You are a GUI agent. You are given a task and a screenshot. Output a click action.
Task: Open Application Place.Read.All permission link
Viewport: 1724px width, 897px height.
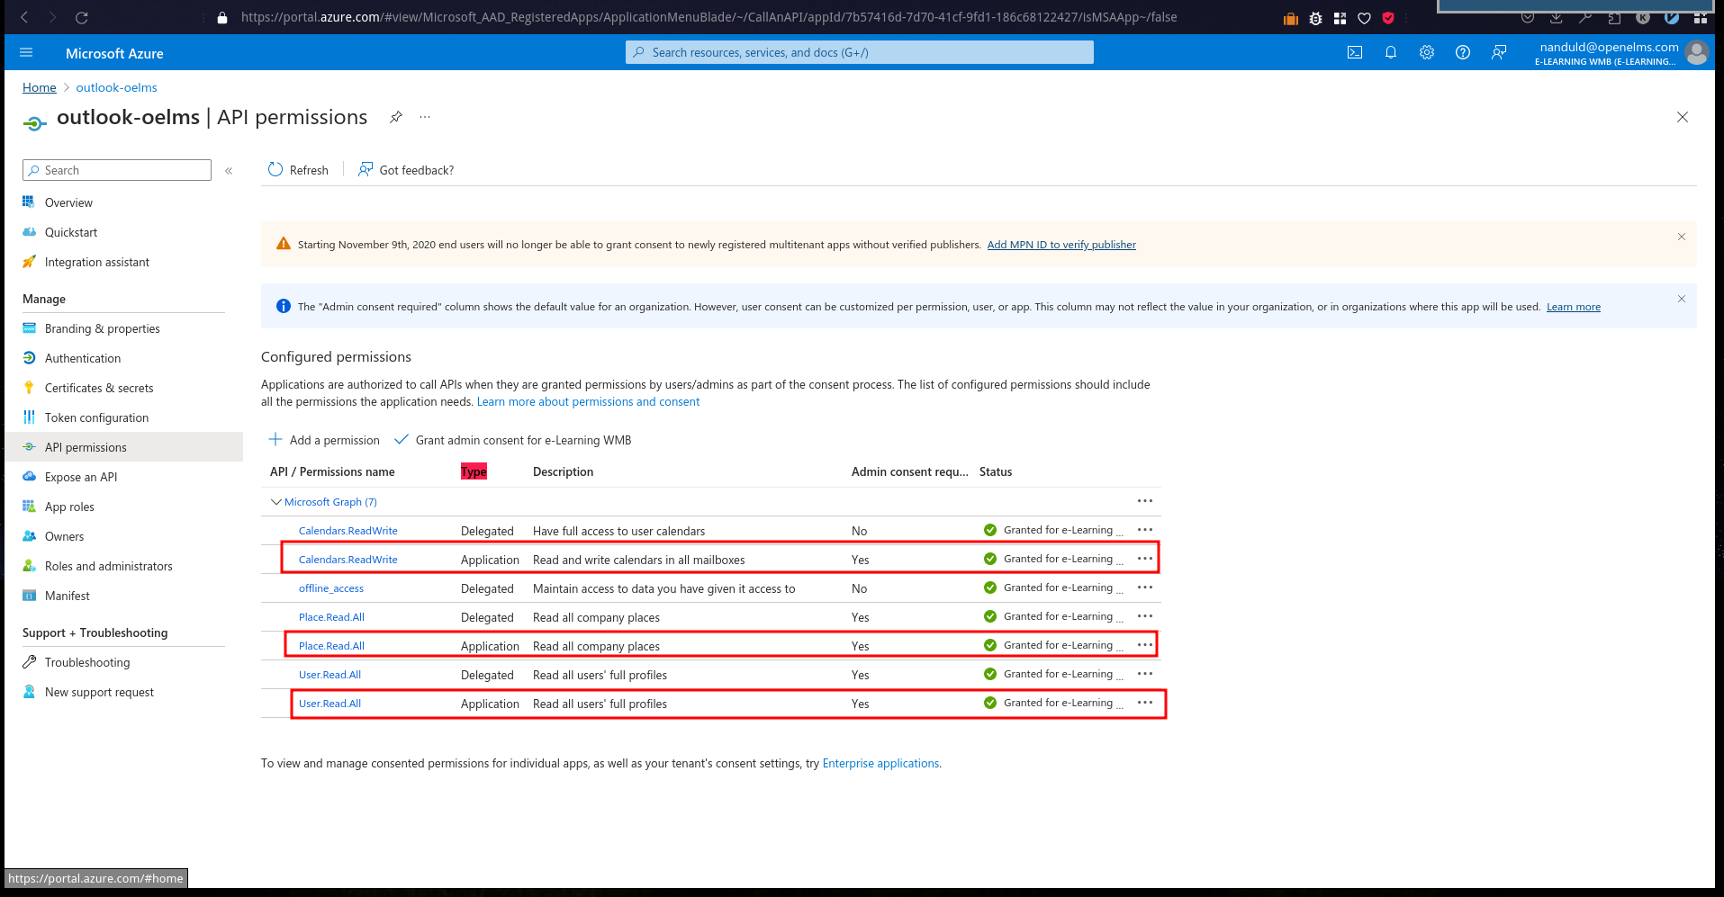click(x=331, y=646)
